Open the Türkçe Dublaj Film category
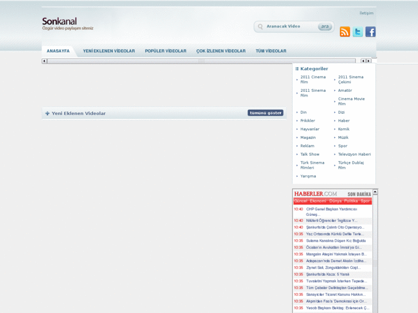 [x=351, y=165]
